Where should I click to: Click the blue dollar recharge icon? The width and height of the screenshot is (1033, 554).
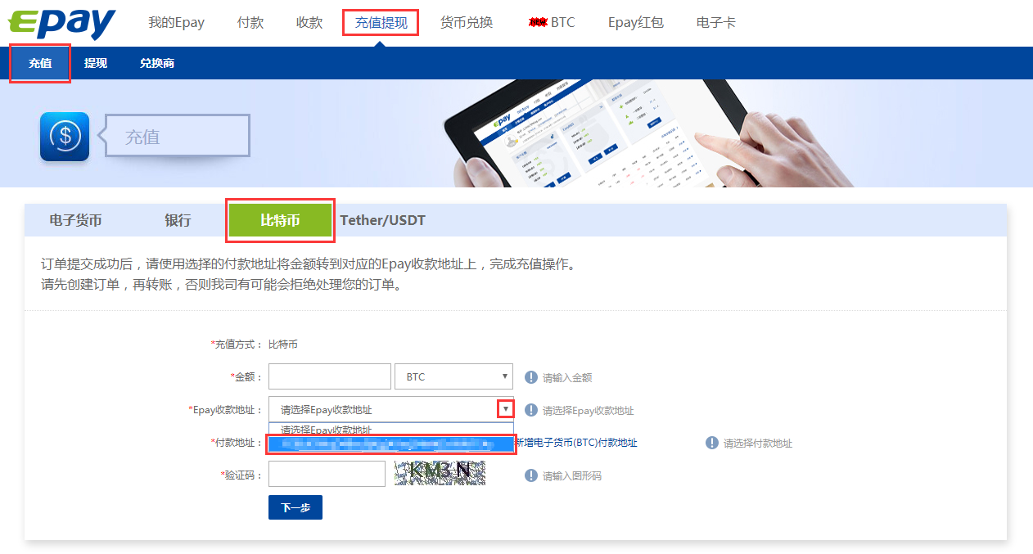[x=65, y=137]
